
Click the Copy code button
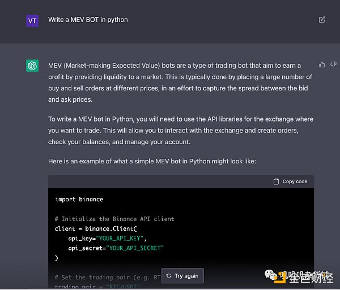coord(290,181)
